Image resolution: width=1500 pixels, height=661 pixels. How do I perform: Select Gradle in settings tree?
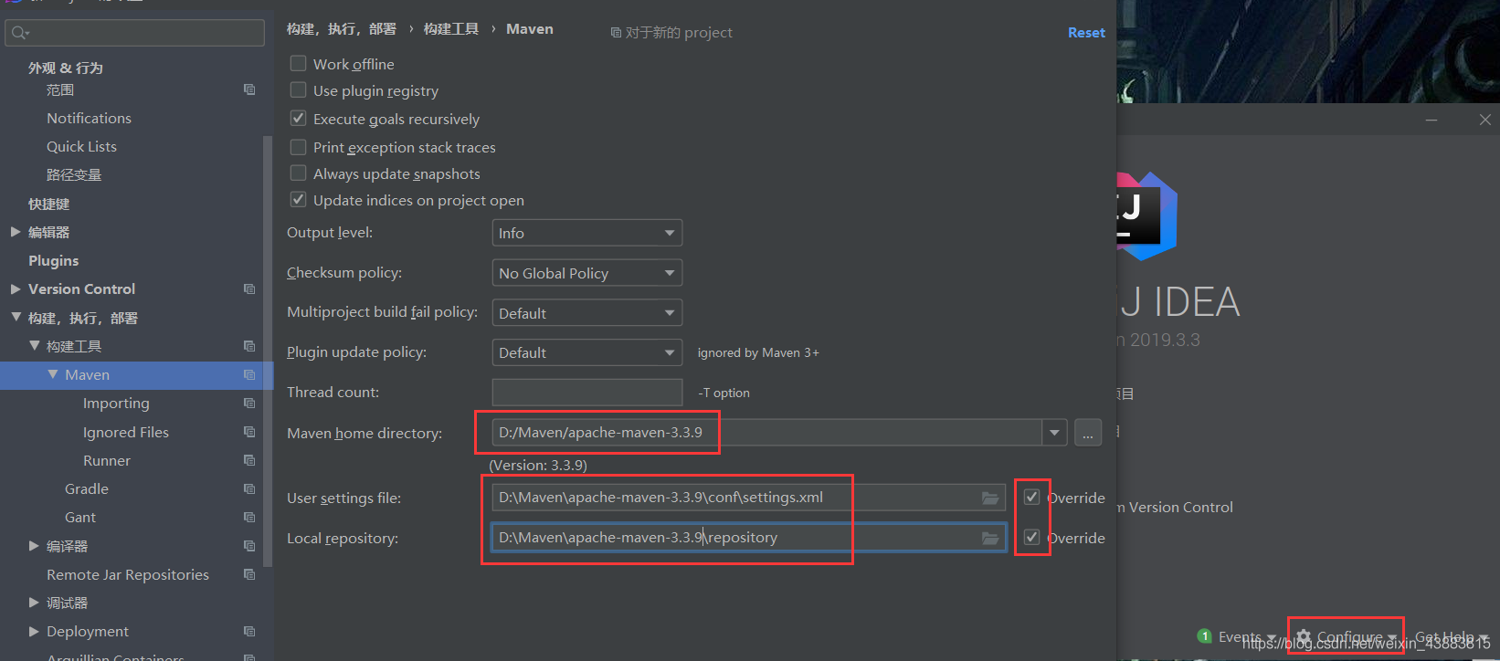(87, 488)
